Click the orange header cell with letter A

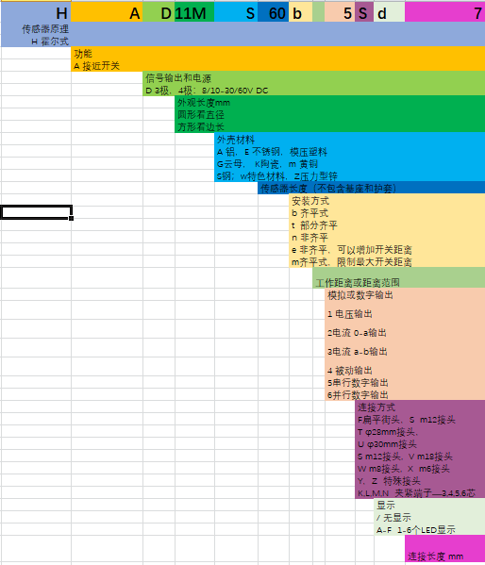(x=108, y=12)
